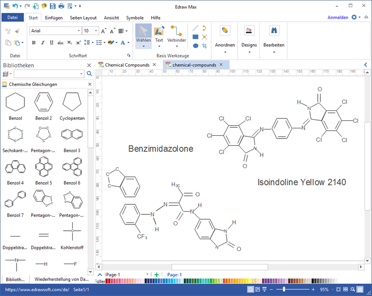Click the library search magnifier icon
This screenshot has width=372, height=296.
[89, 74]
